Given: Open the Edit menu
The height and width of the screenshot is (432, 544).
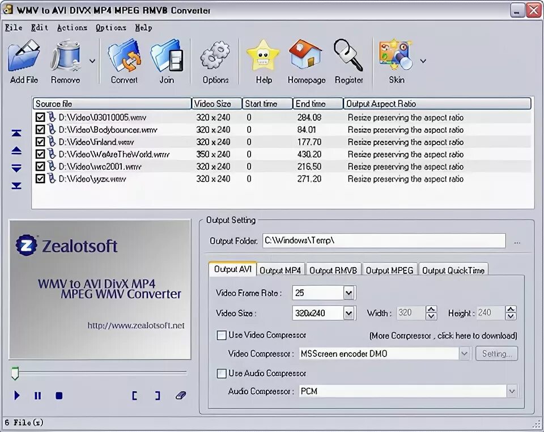Looking at the screenshot, I should coord(39,27).
